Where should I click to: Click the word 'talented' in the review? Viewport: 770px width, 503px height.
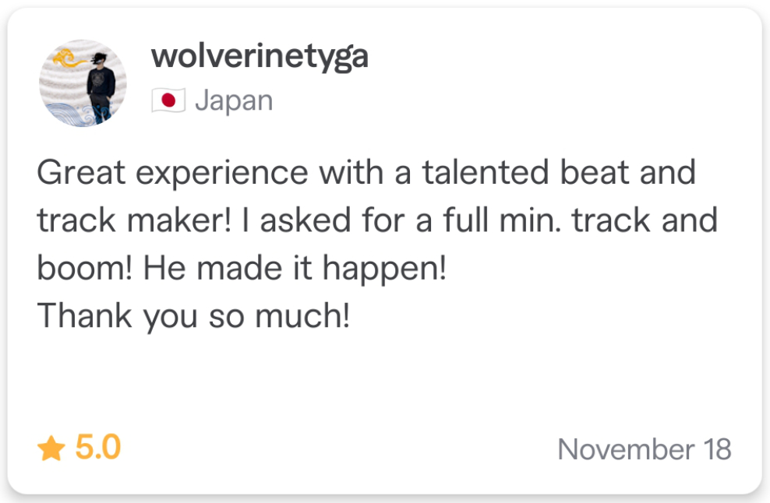pyautogui.click(x=486, y=172)
